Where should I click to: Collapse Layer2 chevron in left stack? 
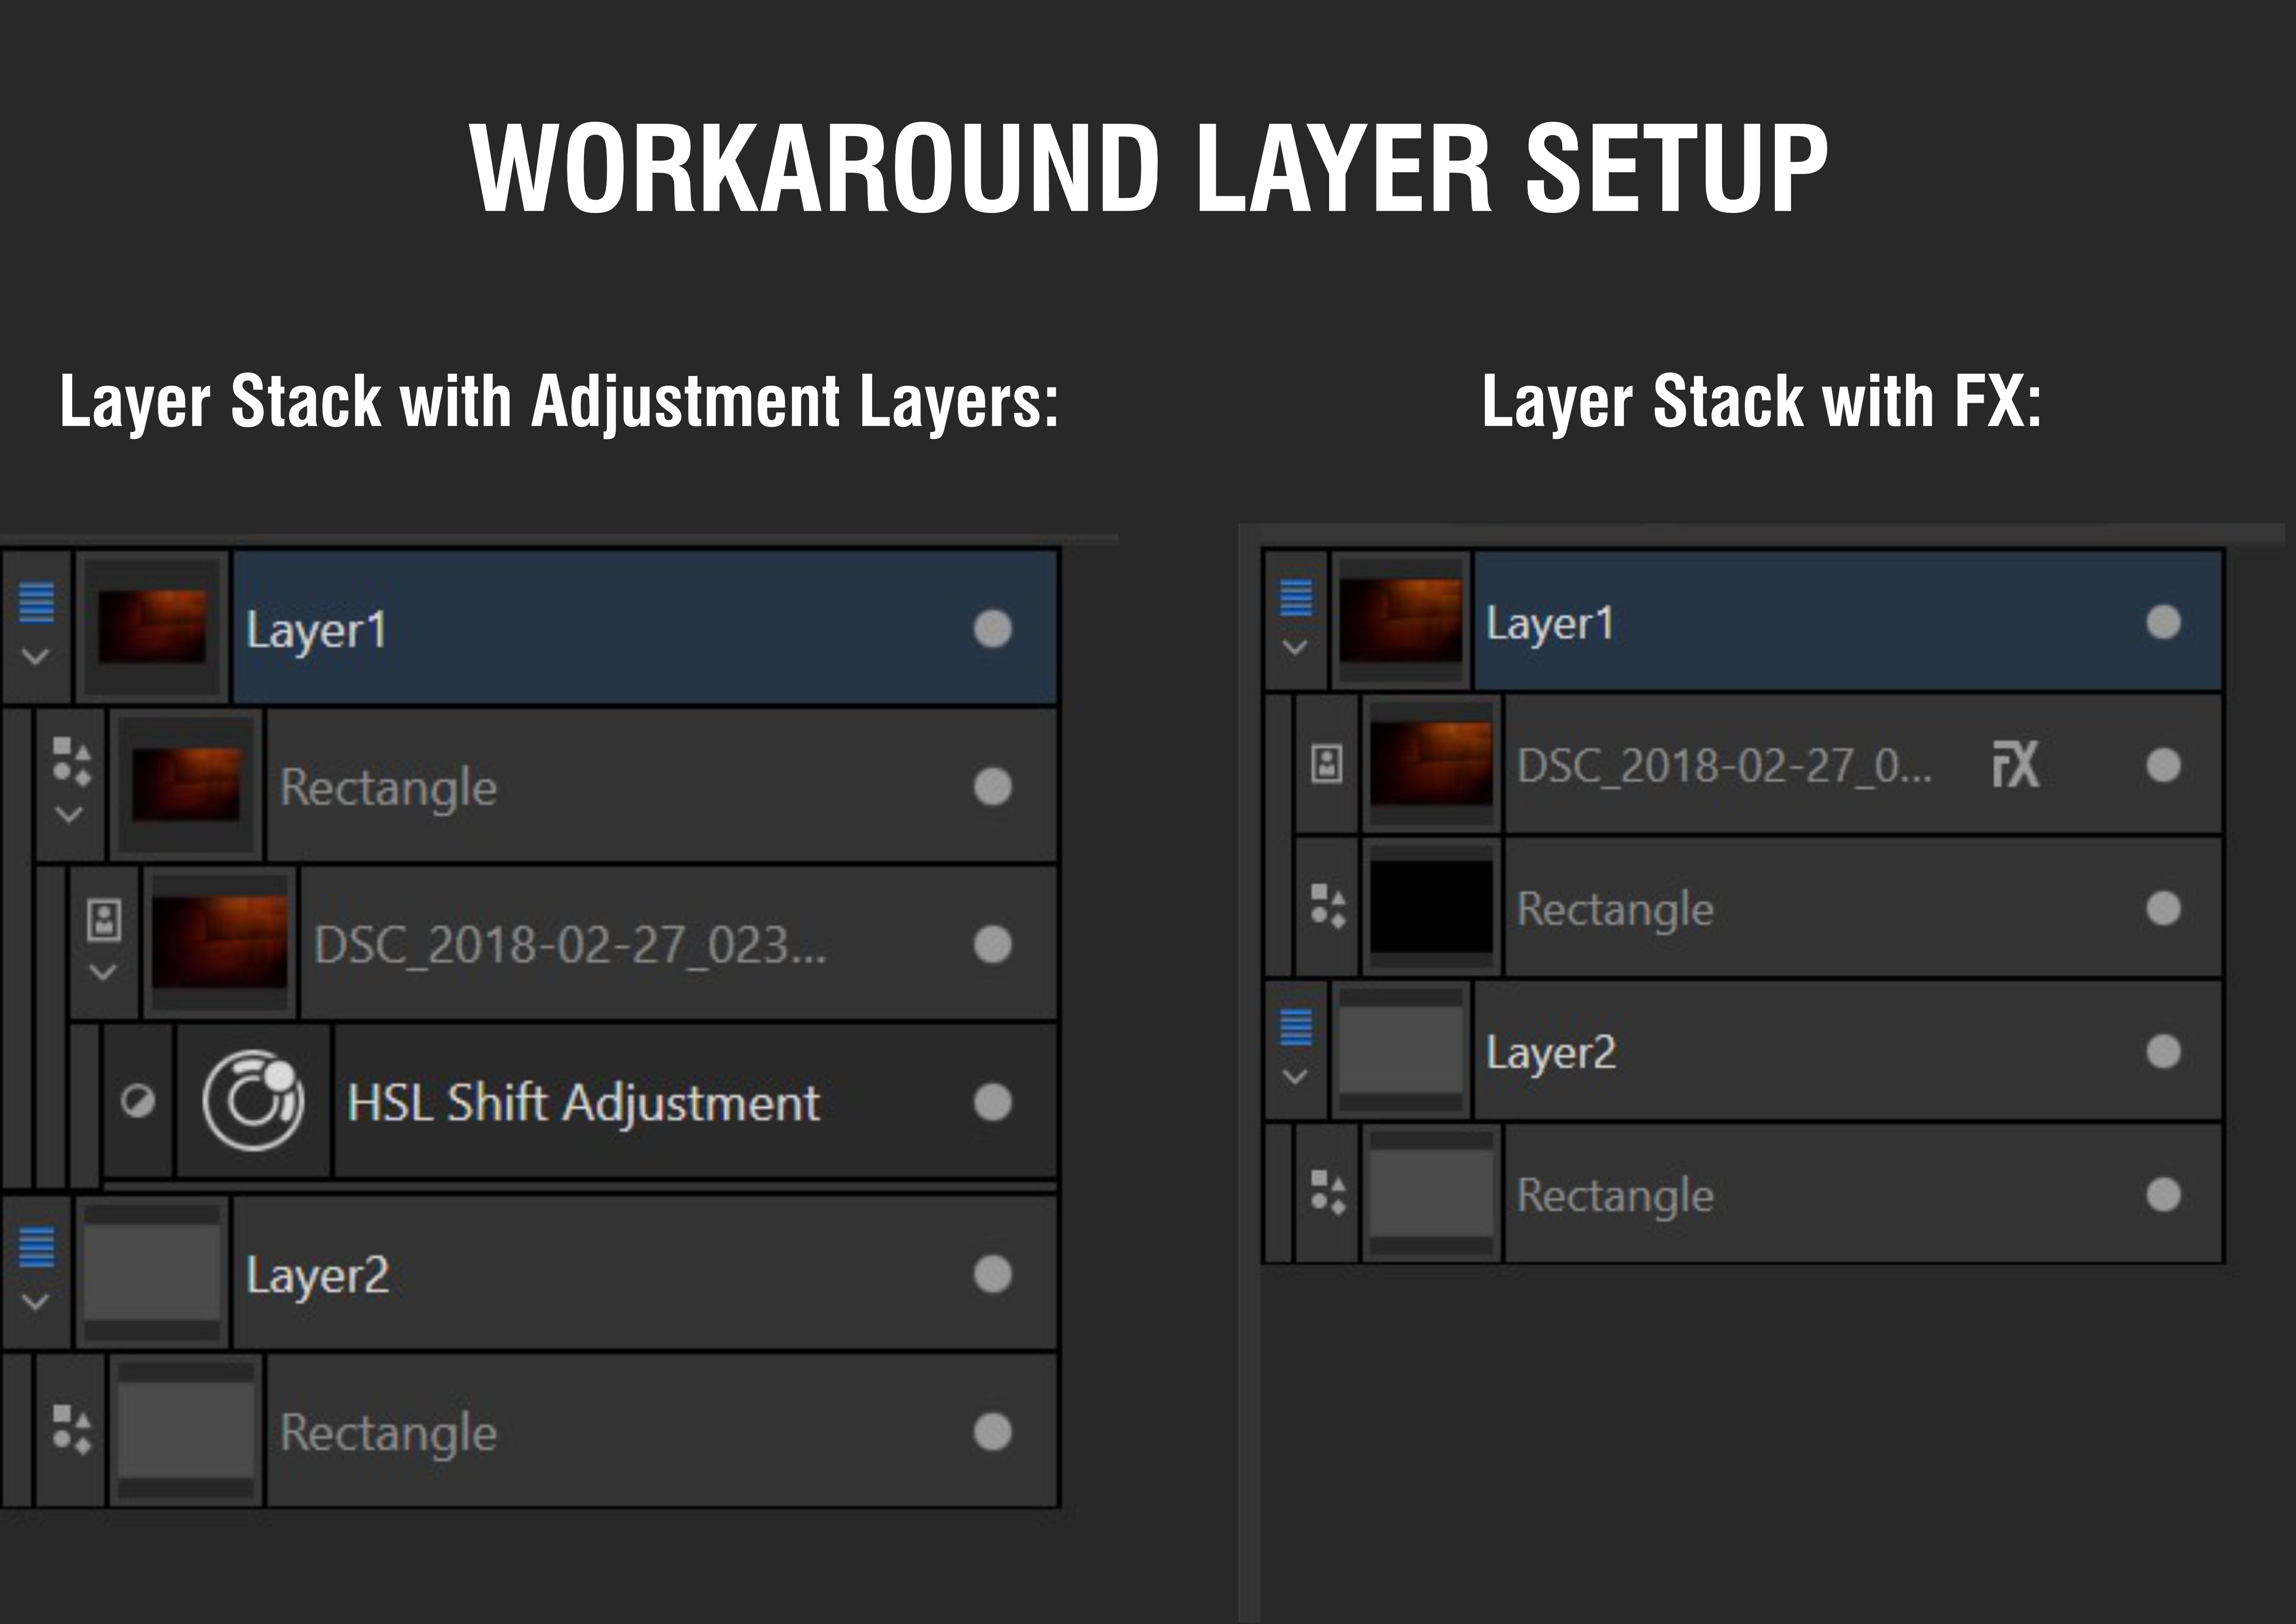(x=36, y=1302)
